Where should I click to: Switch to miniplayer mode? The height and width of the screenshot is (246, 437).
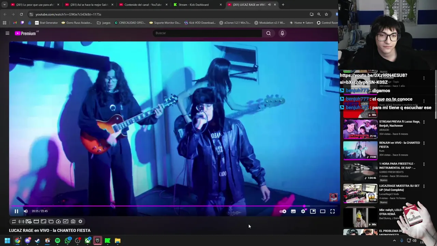pyautogui.click(x=313, y=211)
